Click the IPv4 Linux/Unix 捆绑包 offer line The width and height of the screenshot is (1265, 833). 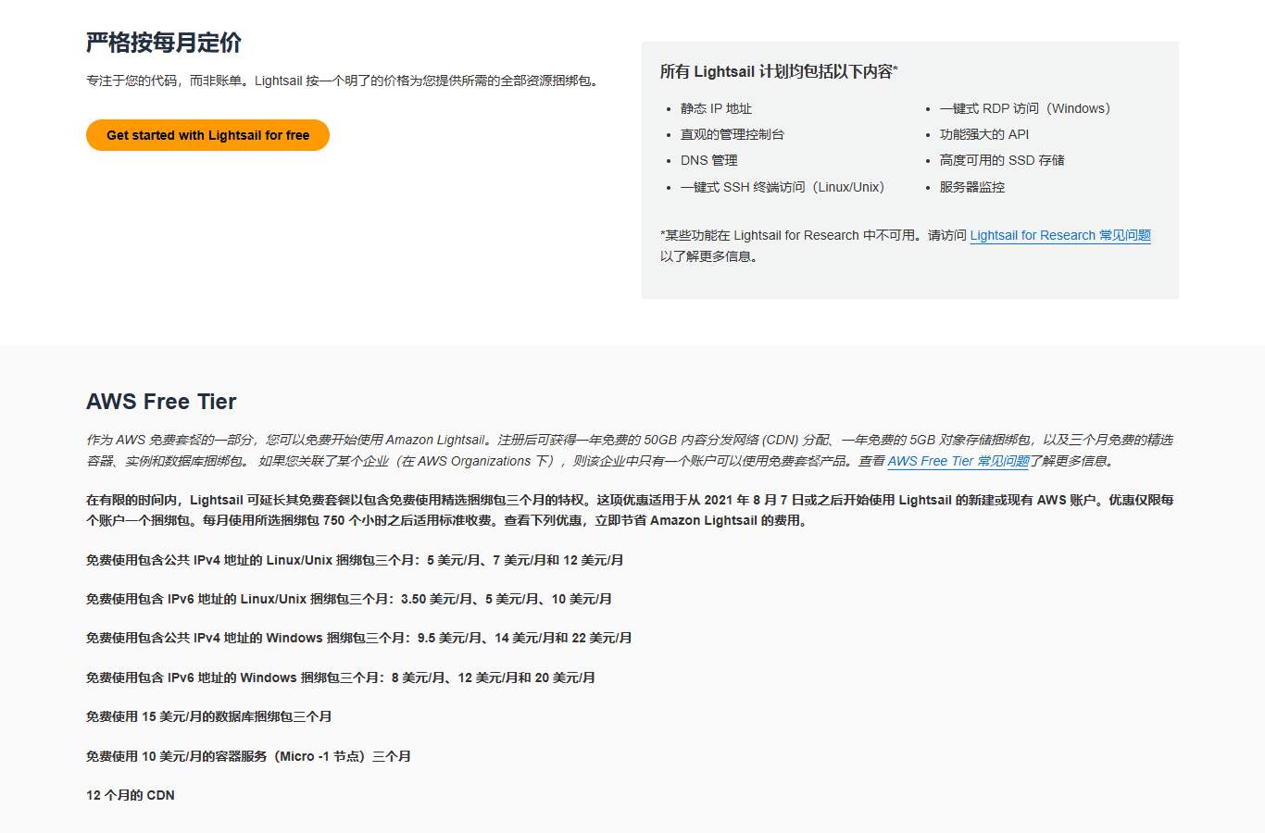point(355,560)
